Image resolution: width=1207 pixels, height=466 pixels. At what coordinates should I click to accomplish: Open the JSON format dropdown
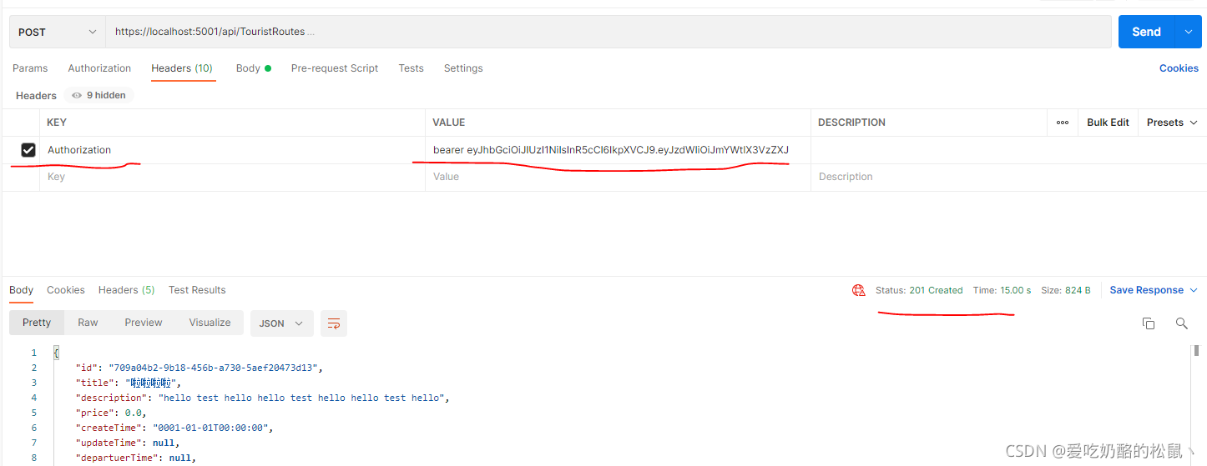point(281,323)
